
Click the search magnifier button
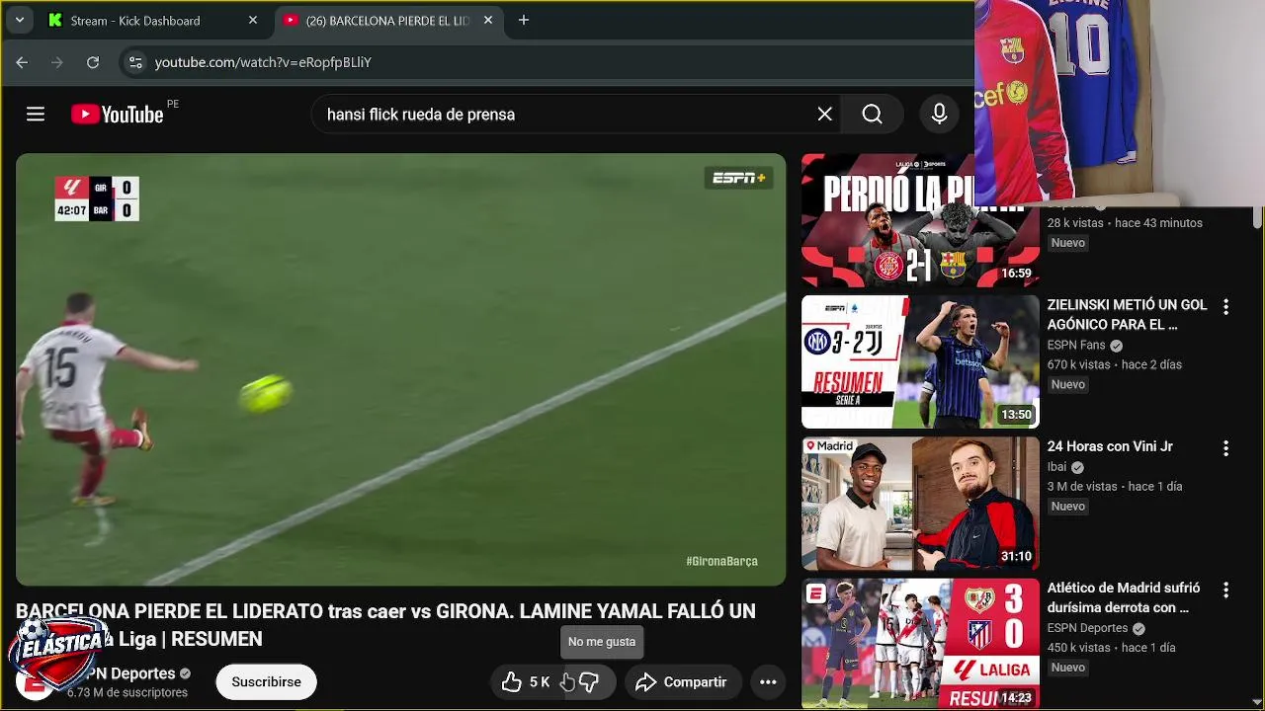872,115
